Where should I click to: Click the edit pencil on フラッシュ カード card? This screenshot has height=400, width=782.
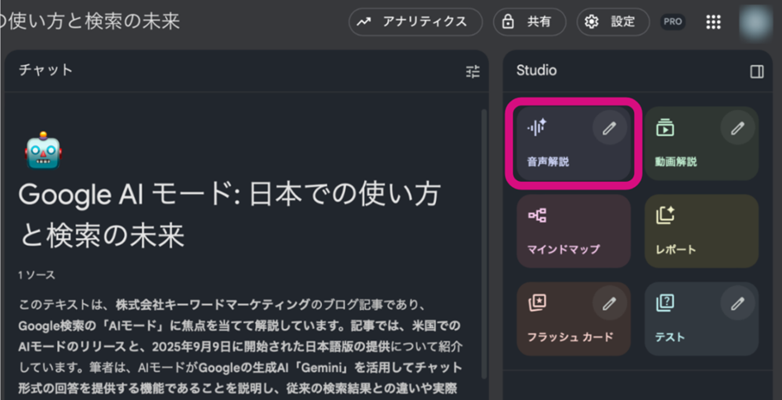(x=609, y=303)
